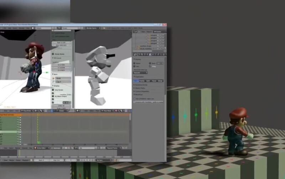Click the green current frame marker in dope sheet

[x=38, y=143]
